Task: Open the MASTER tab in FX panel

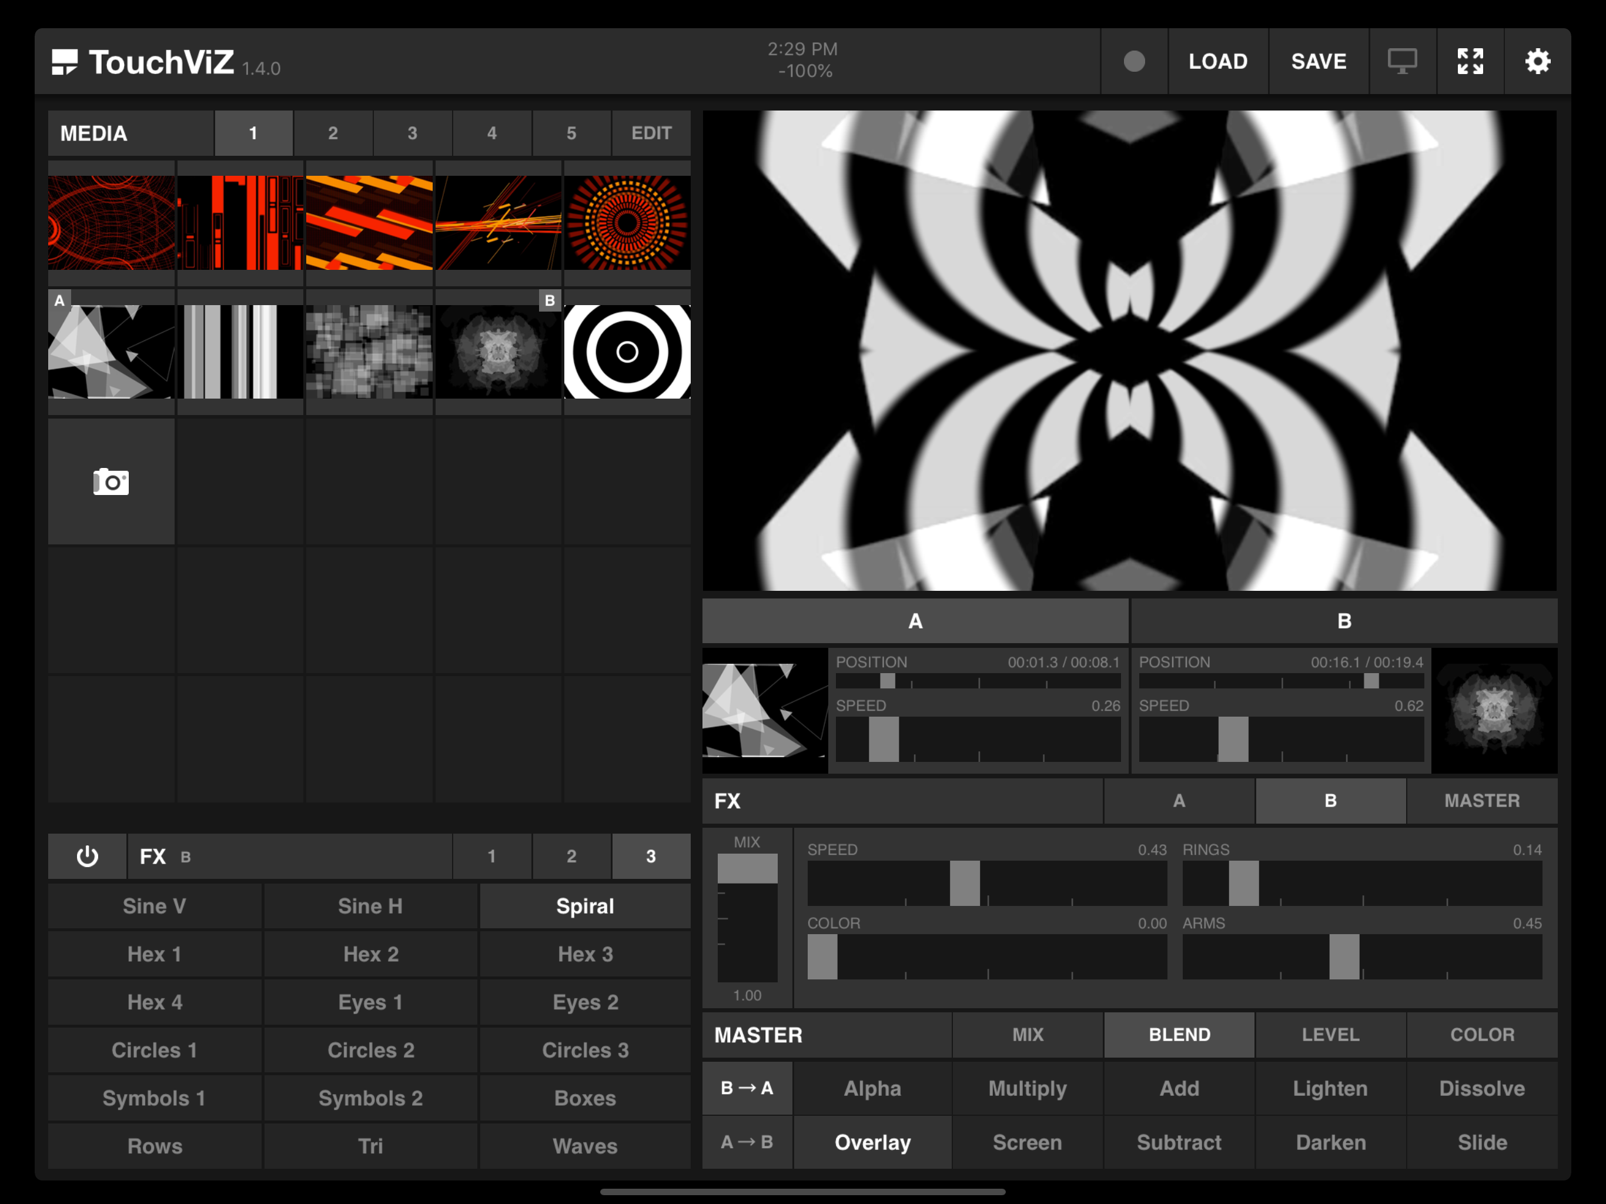Action: click(x=1481, y=801)
